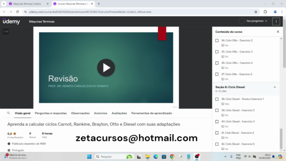
Task: Click the course content panel scrollbar thumb
Action: (x=281, y=139)
